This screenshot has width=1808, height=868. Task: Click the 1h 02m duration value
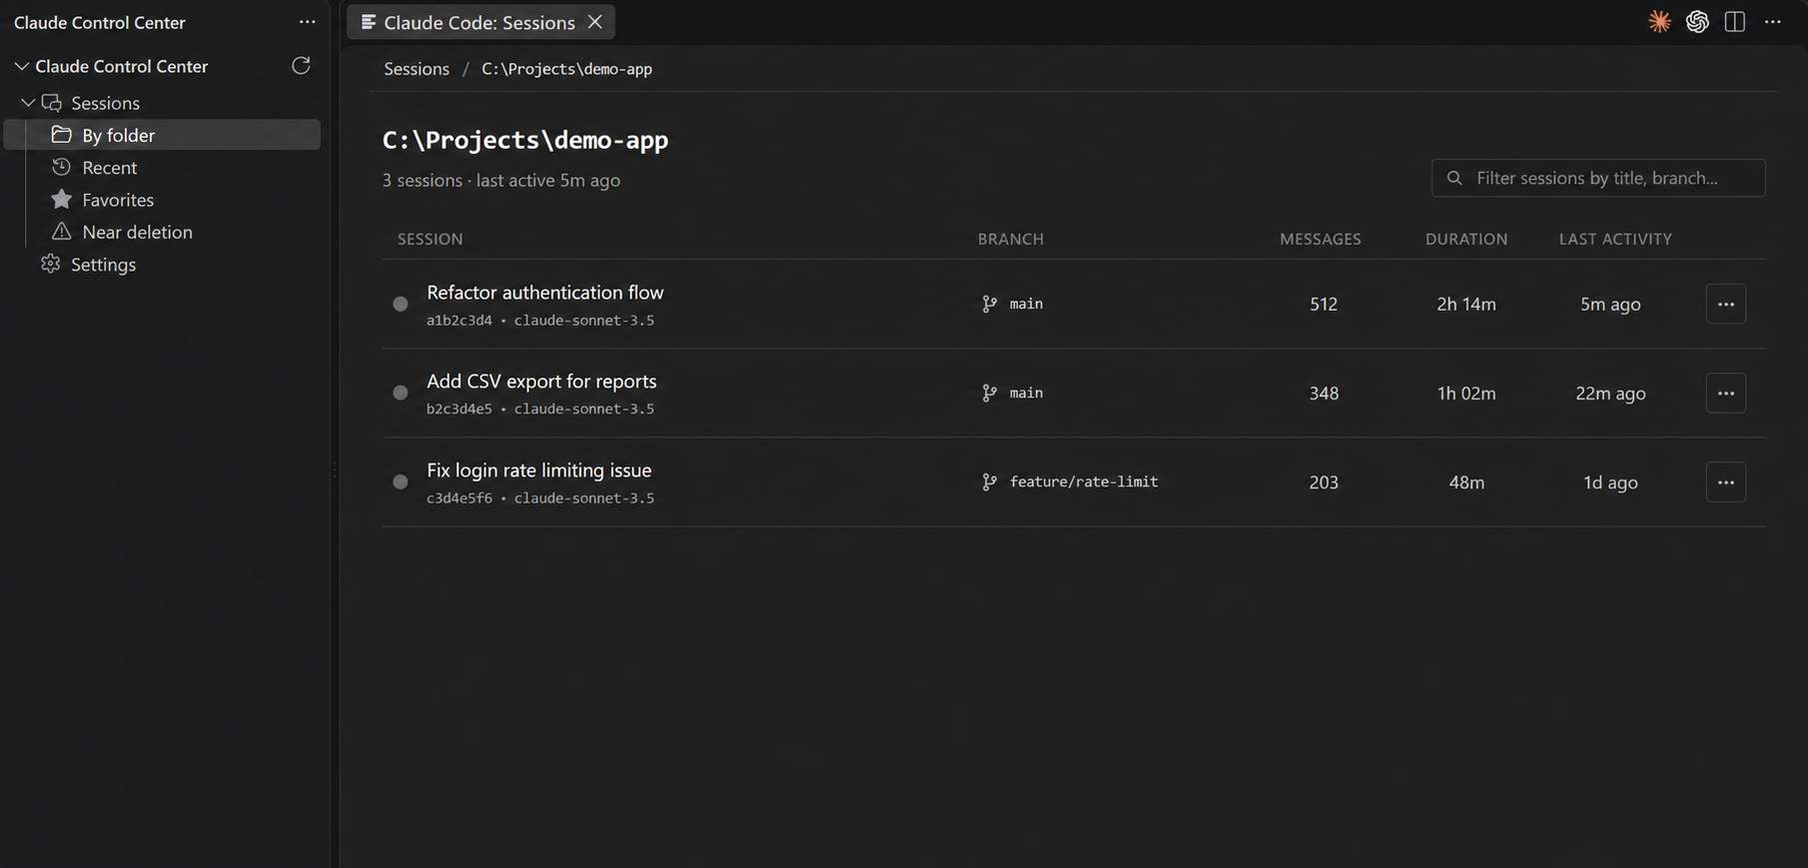(1466, 393)
